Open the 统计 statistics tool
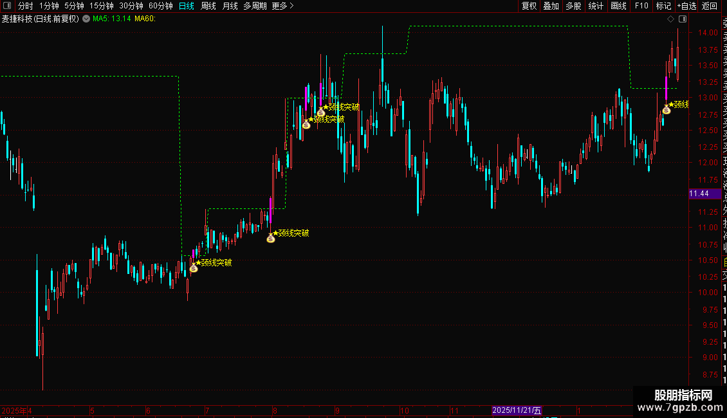Screen dimensions: 727x418 coord(596,6)
